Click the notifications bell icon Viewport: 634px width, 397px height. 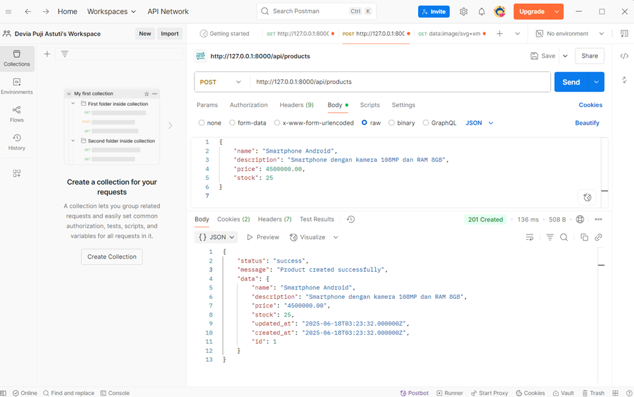click(x=481, y=12)
